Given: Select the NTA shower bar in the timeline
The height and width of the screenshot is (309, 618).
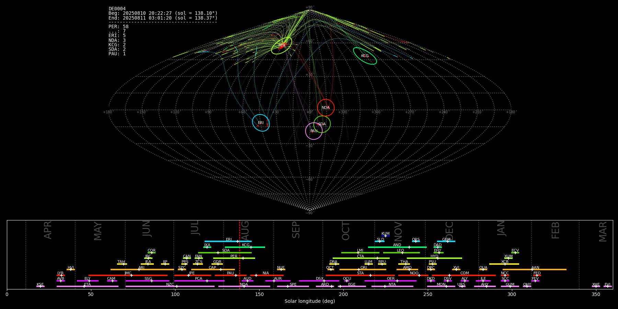Looking at the screenshot, I should [x=392, y=286].
